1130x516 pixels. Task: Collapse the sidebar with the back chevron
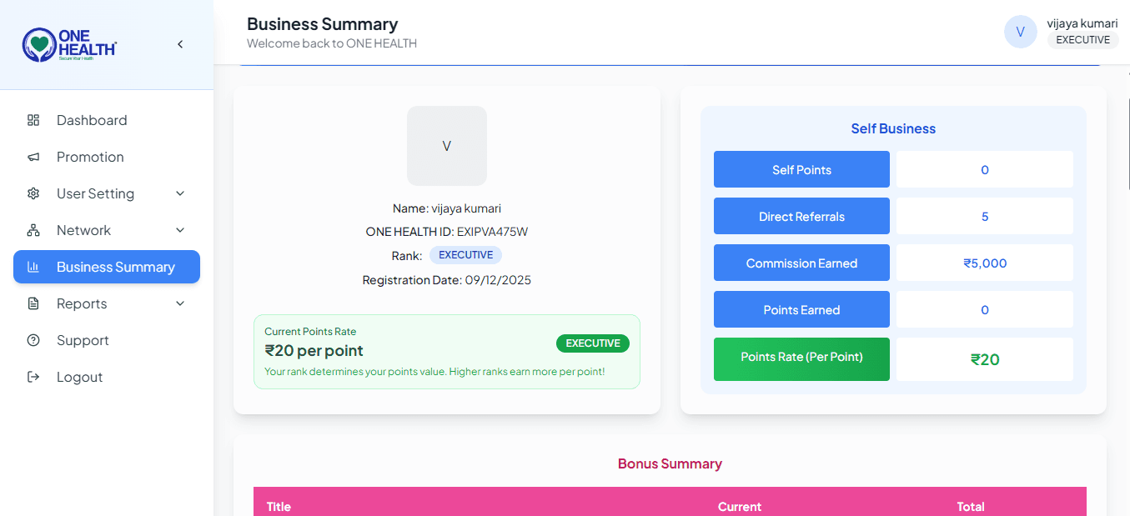pyautogui.click(x=180, y=44)
